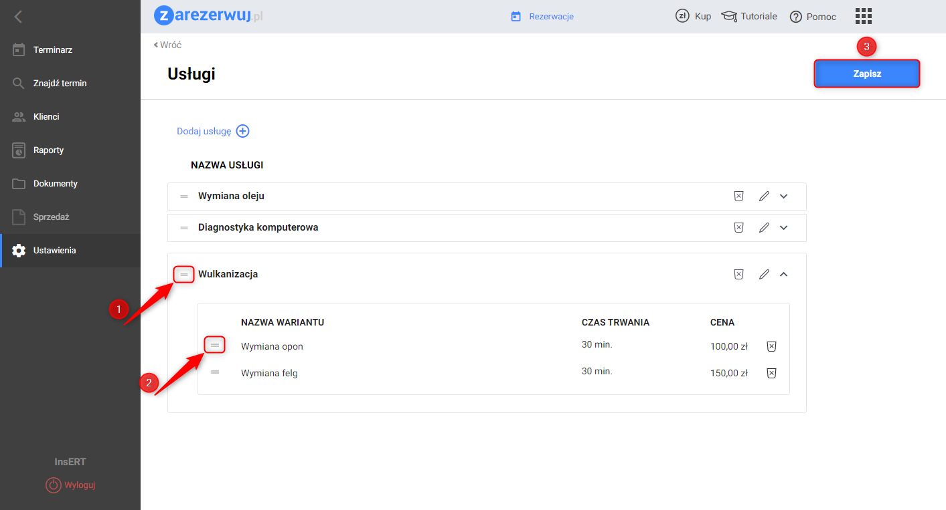Open Terminarz in the sidebar

tap(53, 50)
